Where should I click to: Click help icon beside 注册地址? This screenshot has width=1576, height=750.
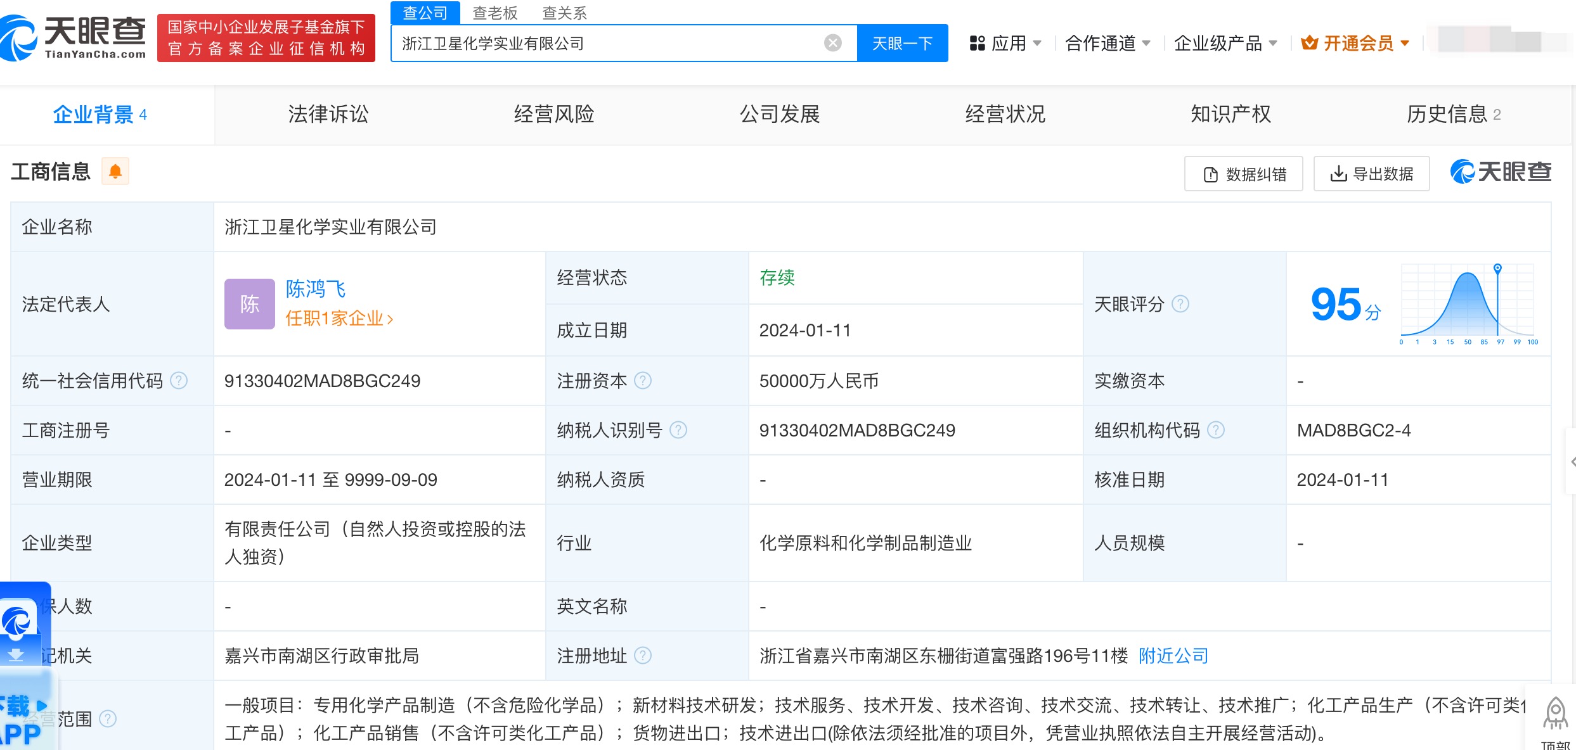[643, 656]
